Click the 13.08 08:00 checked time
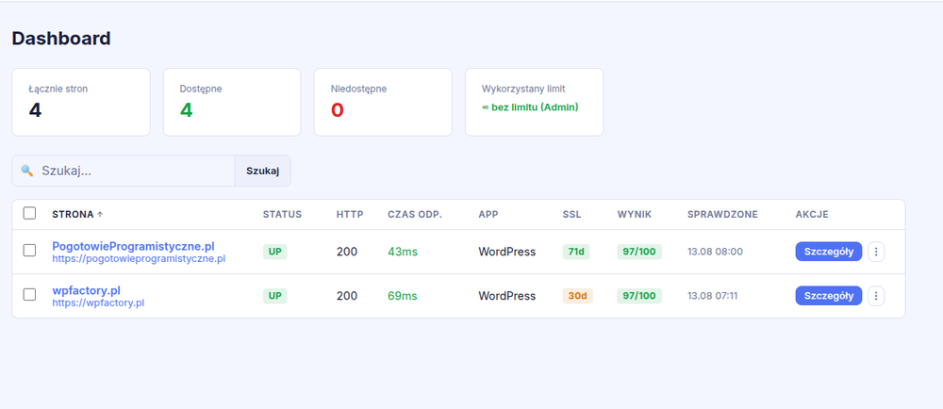 (715, 252)
